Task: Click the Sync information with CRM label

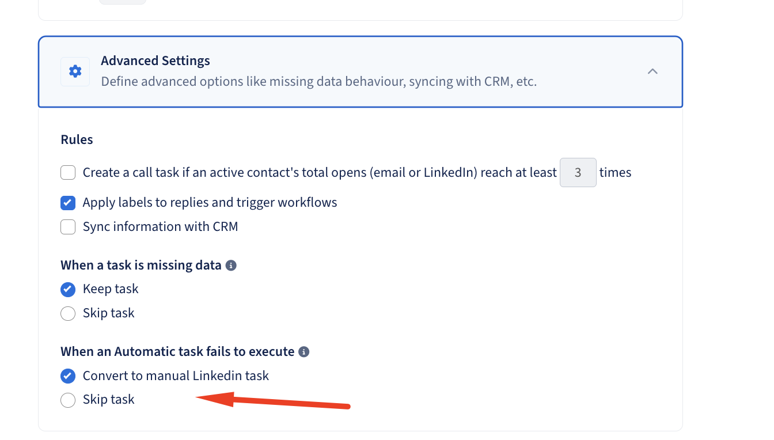Action: 160,227
